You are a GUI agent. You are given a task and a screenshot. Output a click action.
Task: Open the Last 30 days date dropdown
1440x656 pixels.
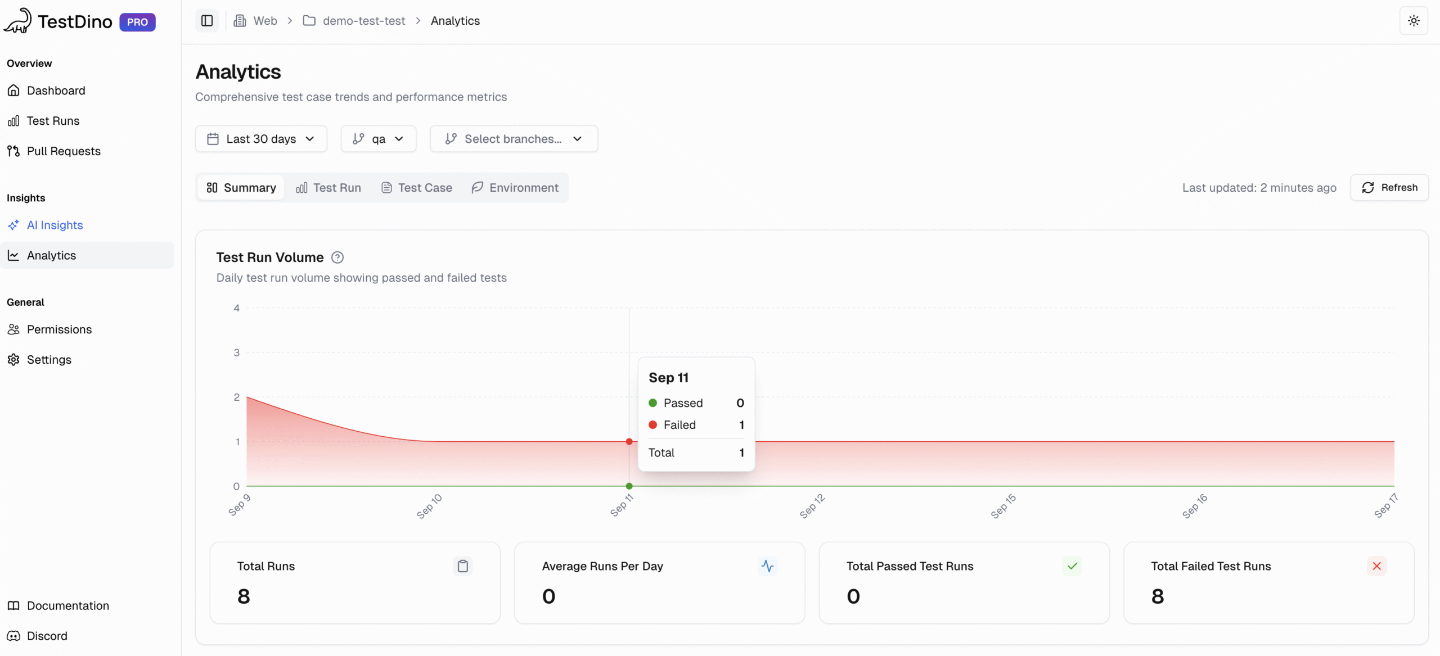[x=260, y=139]
